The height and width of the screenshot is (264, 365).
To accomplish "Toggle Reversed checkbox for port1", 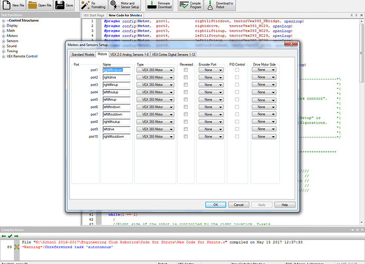I will (186, 70).
